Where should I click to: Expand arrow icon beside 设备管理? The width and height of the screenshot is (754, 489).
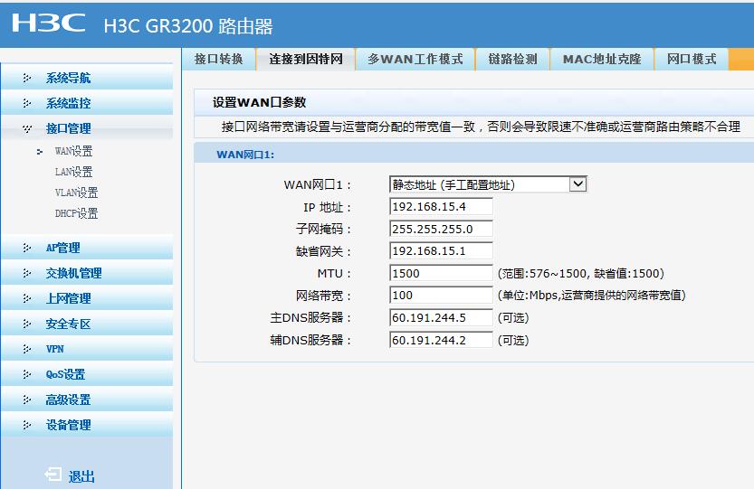27,425
